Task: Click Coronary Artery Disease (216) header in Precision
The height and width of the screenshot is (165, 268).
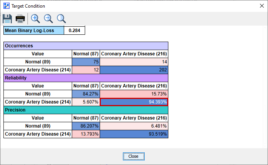Action: point(134,118)
